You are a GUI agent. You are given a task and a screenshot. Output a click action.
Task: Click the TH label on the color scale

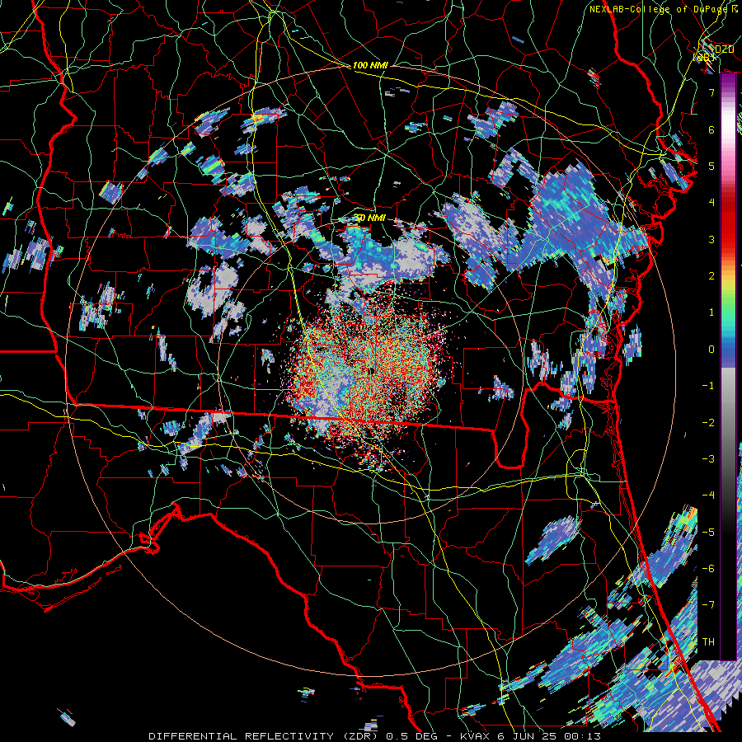point(708,641)
